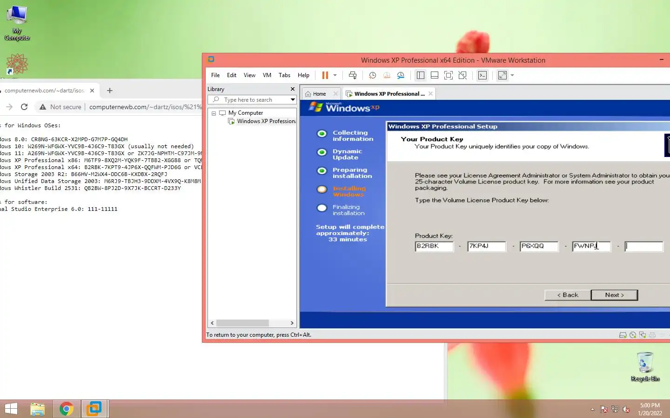Click the fourth product key field FWNPJ
670x418 pixels.
pyautogui.click(x=591, y=246)
